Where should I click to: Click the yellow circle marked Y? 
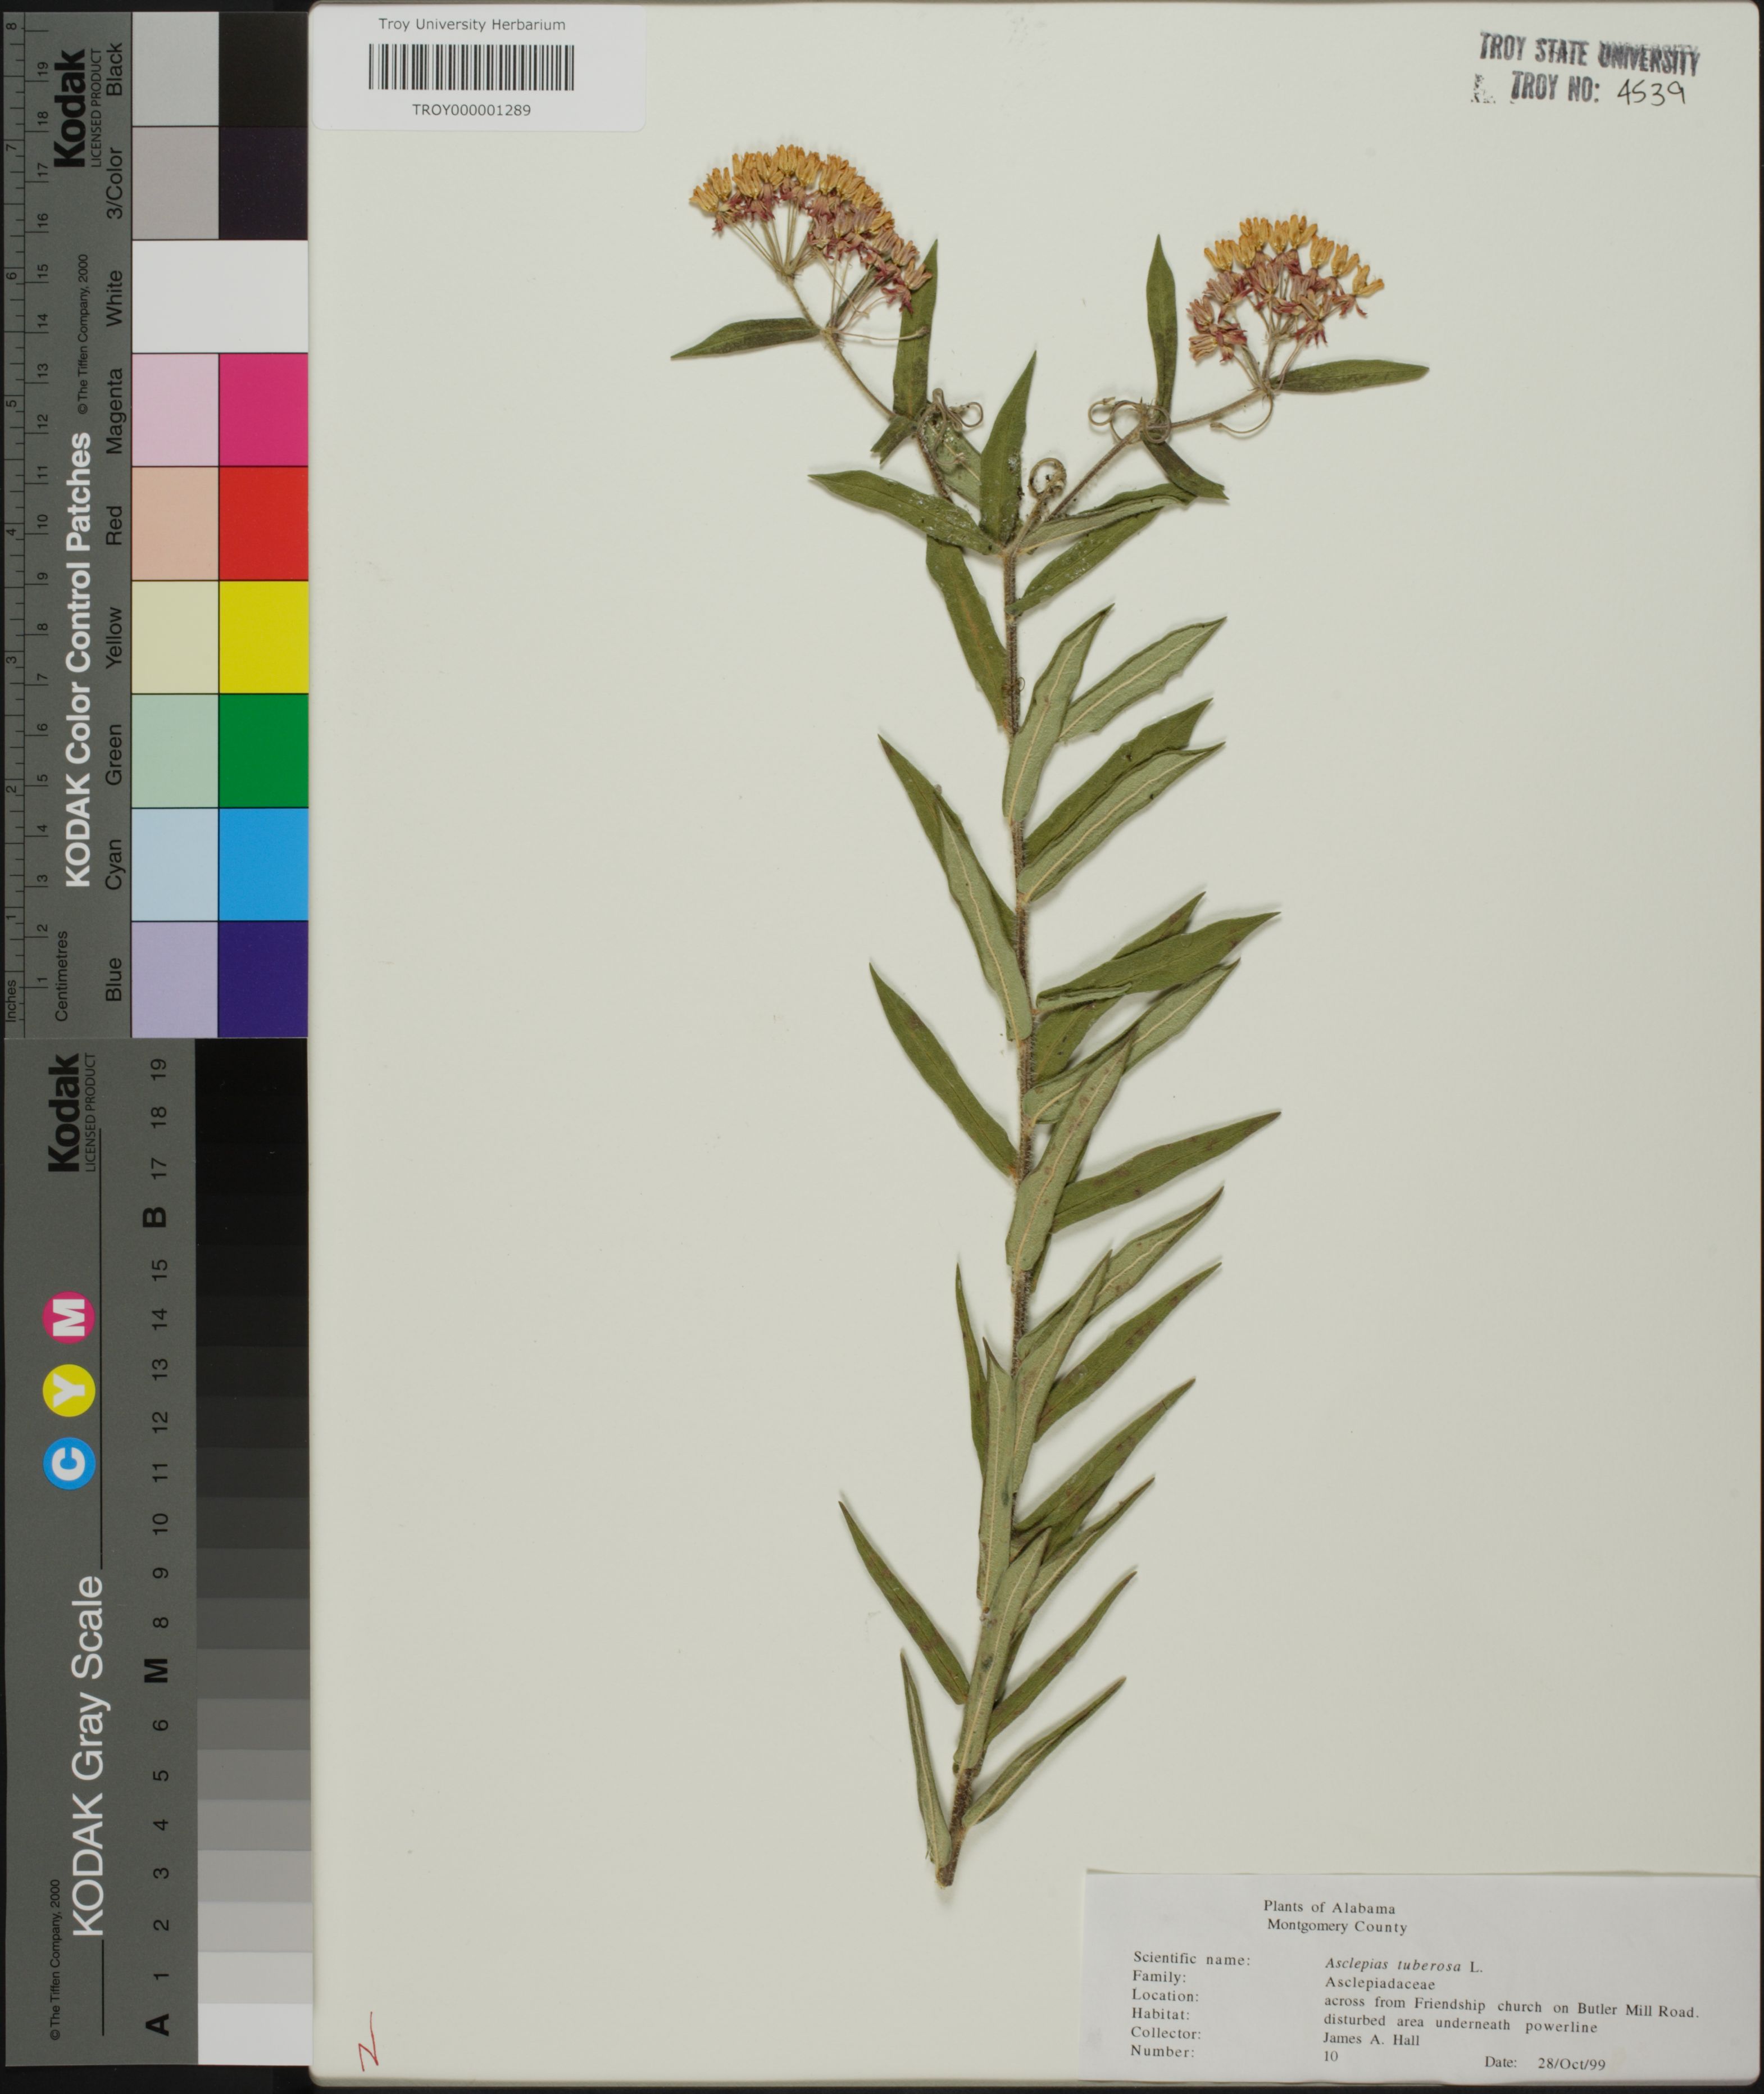[70, 1391]
